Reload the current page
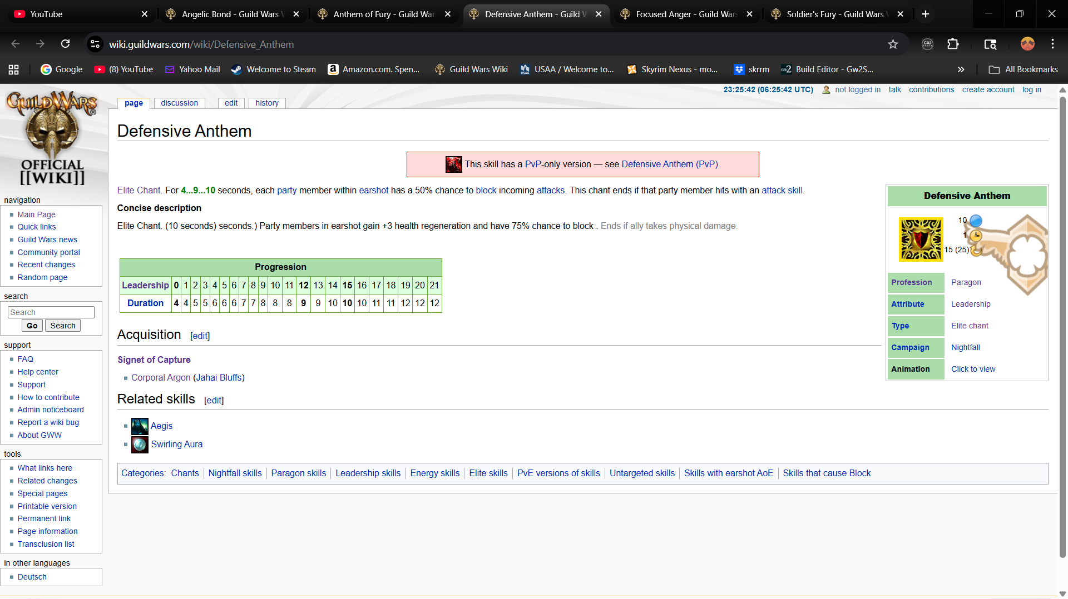This screenshot has height=599, width=1068. [x=65, y=44]
